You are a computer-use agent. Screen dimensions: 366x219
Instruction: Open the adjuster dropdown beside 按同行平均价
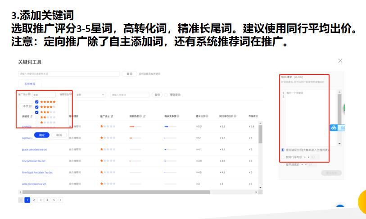click(305, 157)
